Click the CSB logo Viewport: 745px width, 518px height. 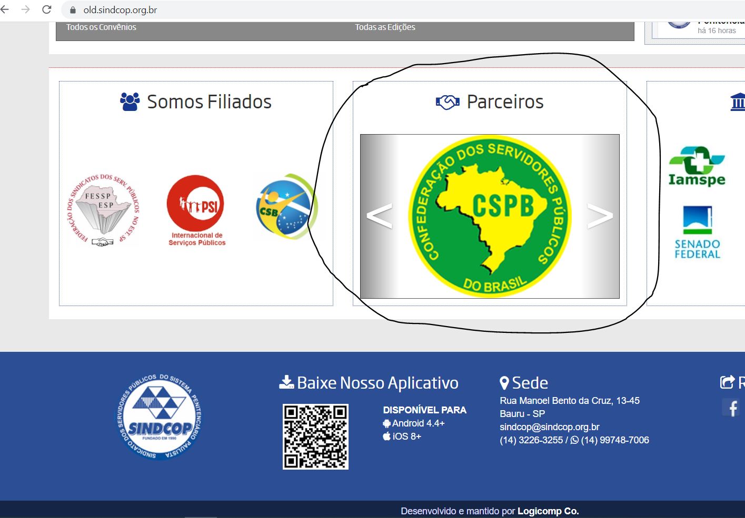(x=284, y=207)
